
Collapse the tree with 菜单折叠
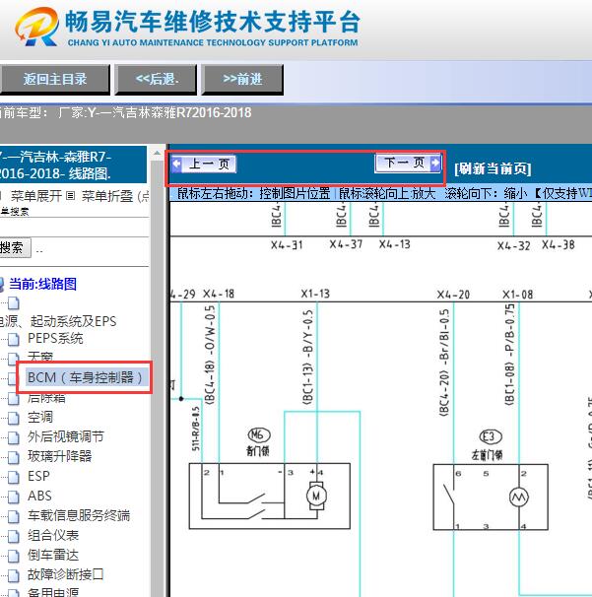coord(107,196)
